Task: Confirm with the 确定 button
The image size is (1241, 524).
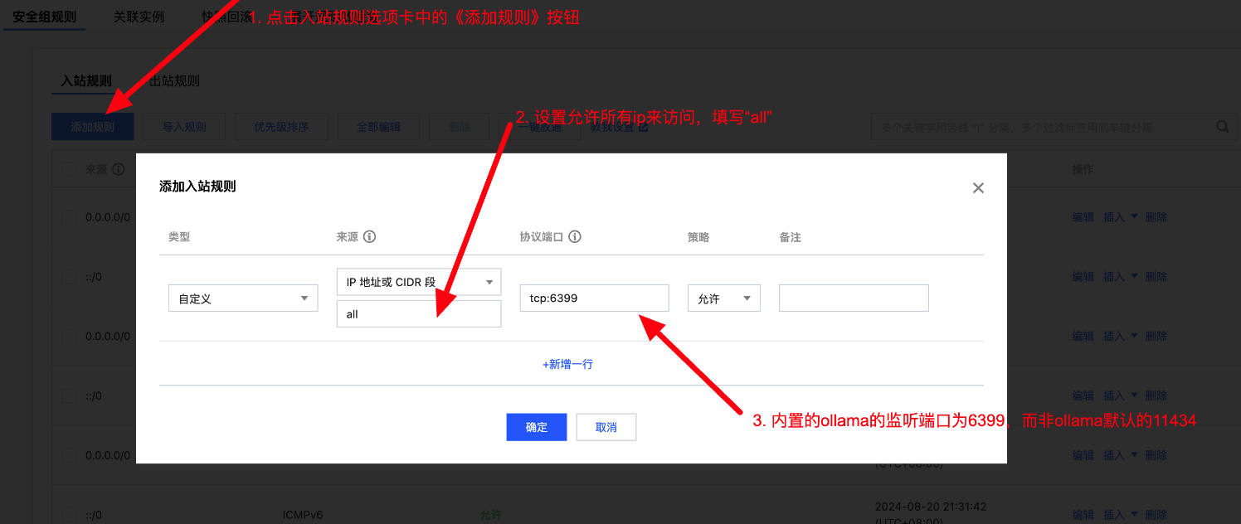Action: click(537, 427)
